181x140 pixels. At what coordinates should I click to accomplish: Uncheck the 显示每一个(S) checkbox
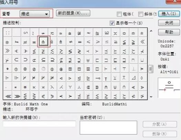pos(112,23)
